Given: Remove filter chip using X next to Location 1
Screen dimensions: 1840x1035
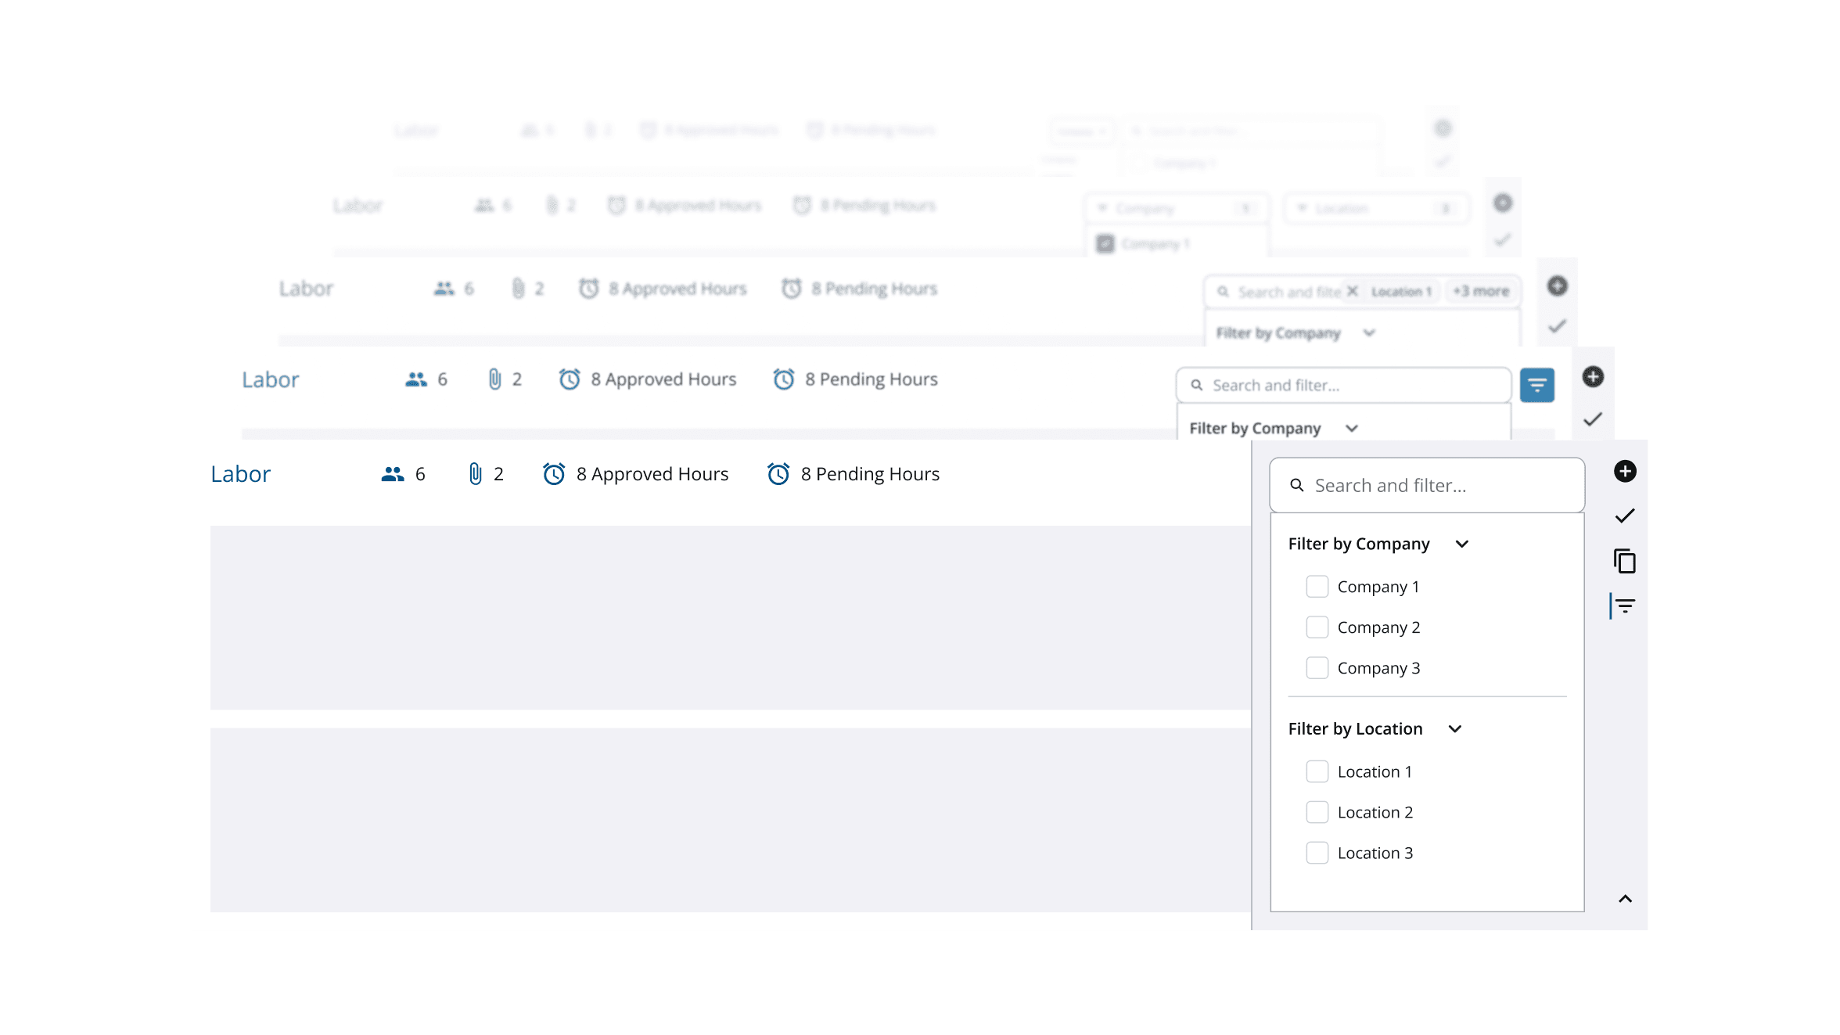Looking at the screenshot, I should click(x=1352, y=291).
